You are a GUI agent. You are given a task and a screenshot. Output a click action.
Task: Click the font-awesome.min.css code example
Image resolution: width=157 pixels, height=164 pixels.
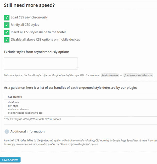[x=138, y=75]
